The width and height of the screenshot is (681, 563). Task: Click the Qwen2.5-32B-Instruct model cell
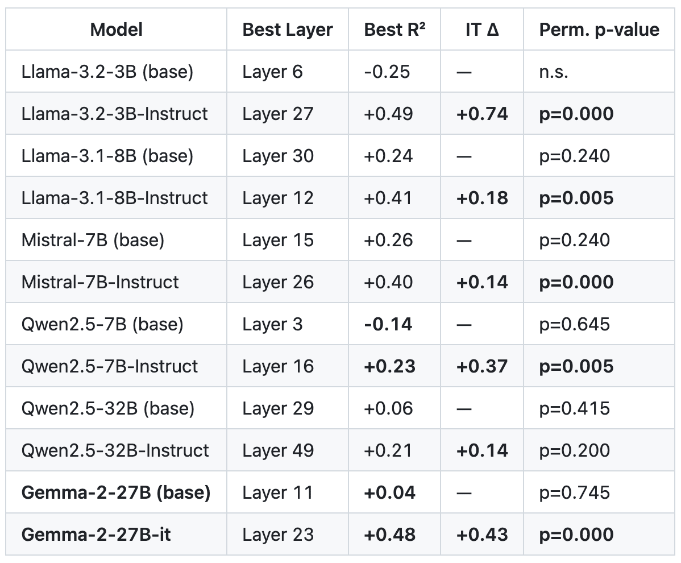click(x=115, y=450)
